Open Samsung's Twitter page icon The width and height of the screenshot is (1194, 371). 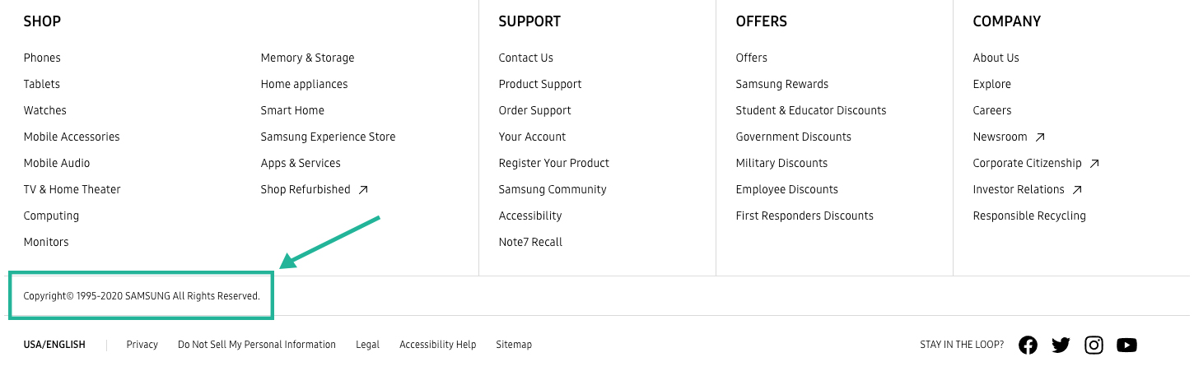tap(1061, 345)
